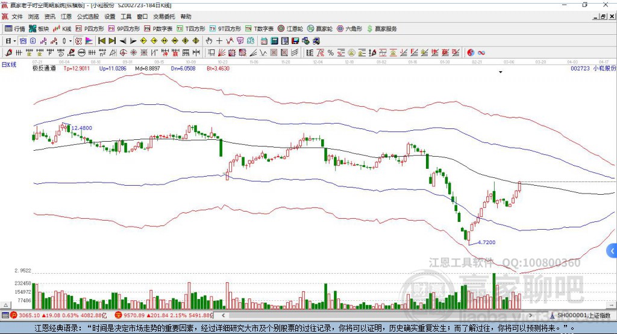
Task: Open the 文件 menu
Action: click(17, 16)
